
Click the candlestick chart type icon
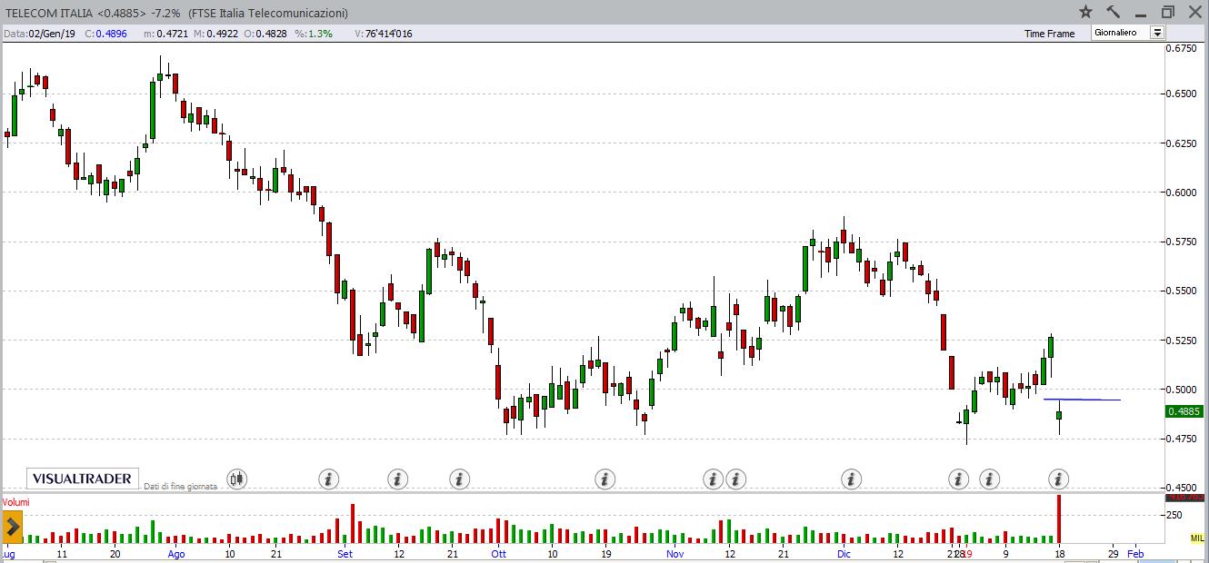[237, 479]
